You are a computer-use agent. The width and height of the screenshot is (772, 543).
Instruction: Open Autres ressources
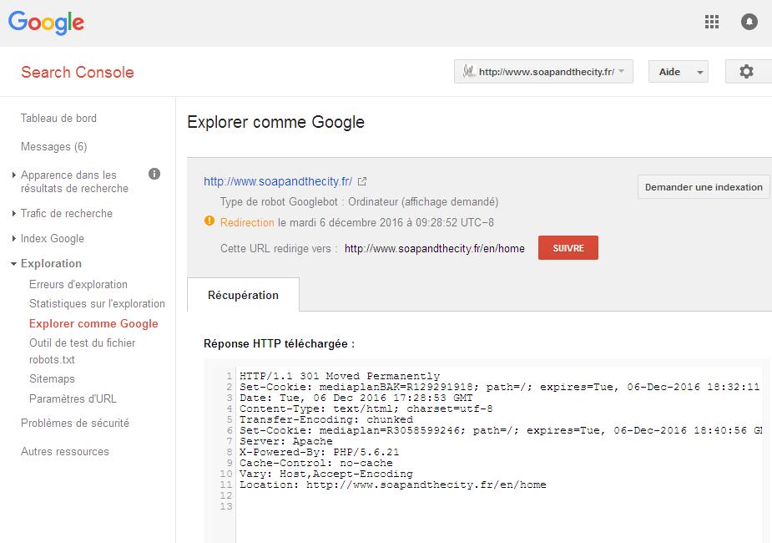(65, 452)
